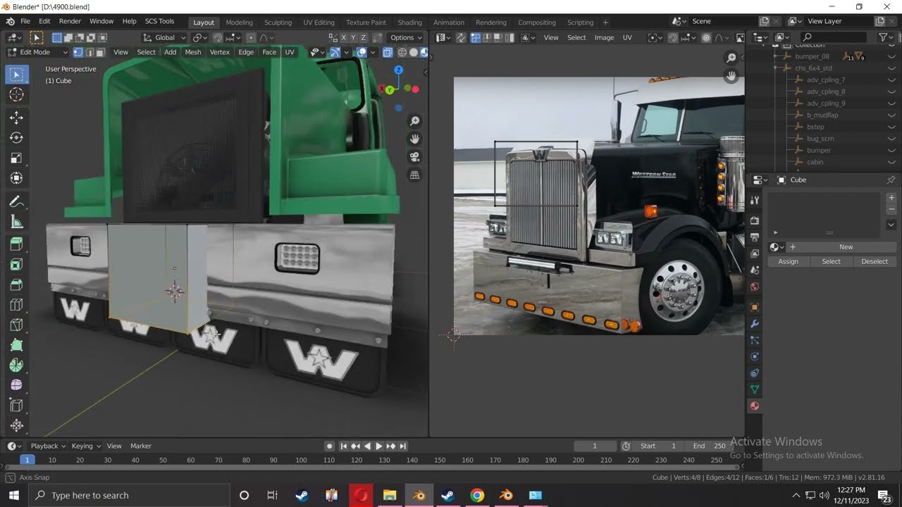Image resolution: width=902 pixels, height=507 pixels.
Task: Toggle snapping magnet in 3D viewport header
Action: pyautogui.click(x=218, y=37)
